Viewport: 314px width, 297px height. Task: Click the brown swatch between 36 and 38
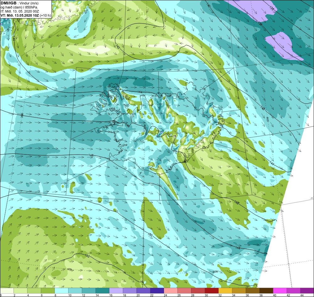252,291
